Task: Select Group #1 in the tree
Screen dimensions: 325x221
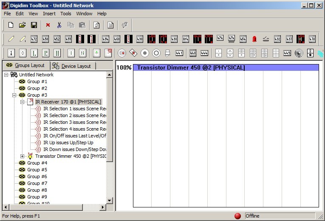Action: pyautogui.click(x=37, y=81)
